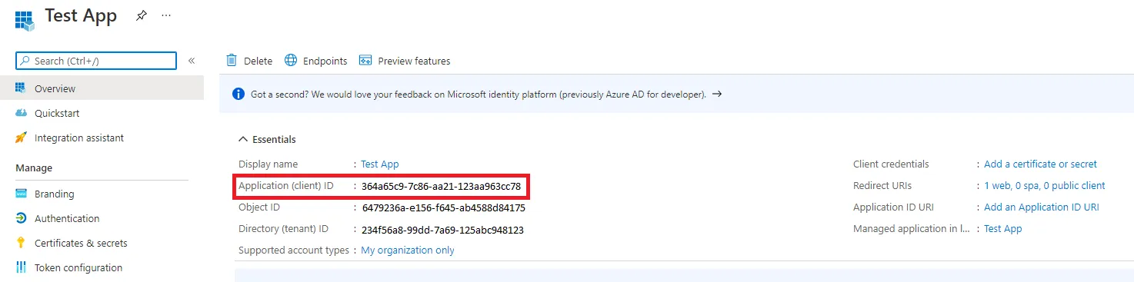Open the 1 web, 0 spa, 0 public client link

tap(1045, 185)
